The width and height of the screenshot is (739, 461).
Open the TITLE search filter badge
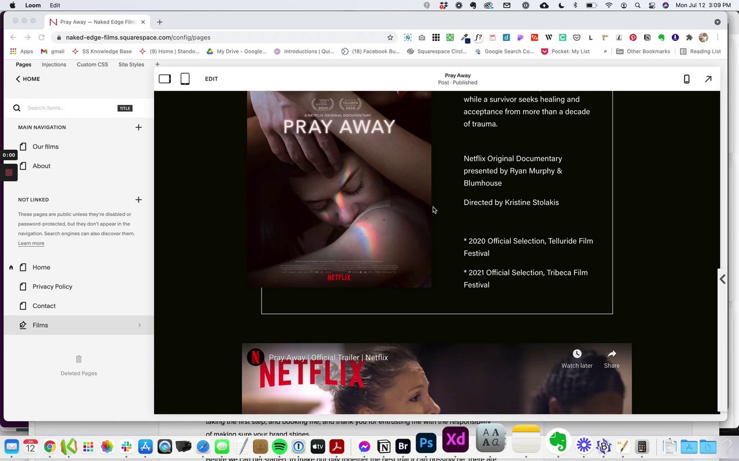coord(125,108)
